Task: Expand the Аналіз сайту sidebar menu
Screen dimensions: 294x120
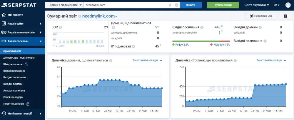Action: [22, 23]
